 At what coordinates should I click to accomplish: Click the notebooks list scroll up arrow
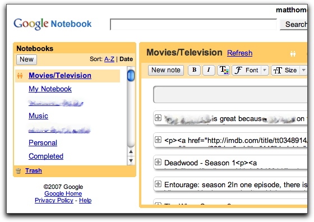(131, 151)
